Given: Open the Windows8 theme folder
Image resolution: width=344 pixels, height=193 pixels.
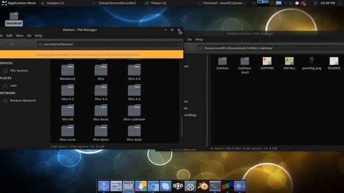Looking at the screenshot, I should pyautogui.click(x=68, y=72).
